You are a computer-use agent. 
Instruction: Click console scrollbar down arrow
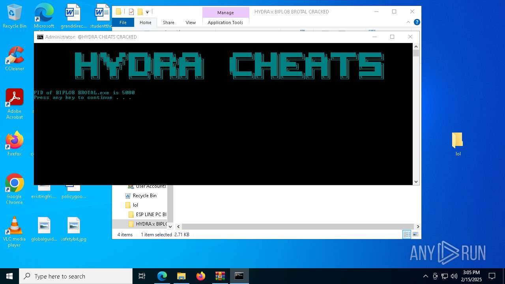pos(416,182)
